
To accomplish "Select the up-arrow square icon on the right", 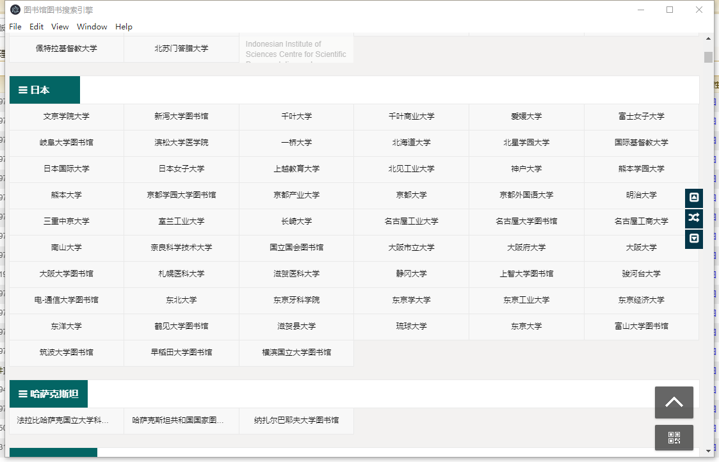I will 693,198.
